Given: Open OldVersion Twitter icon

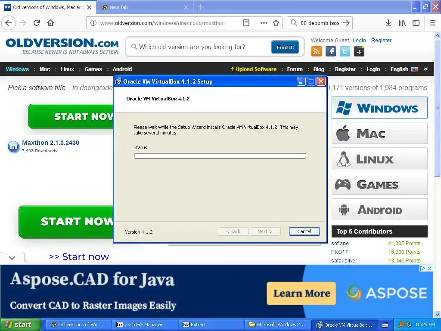Looking at the screenshot, I should click(x=345, y=52).
